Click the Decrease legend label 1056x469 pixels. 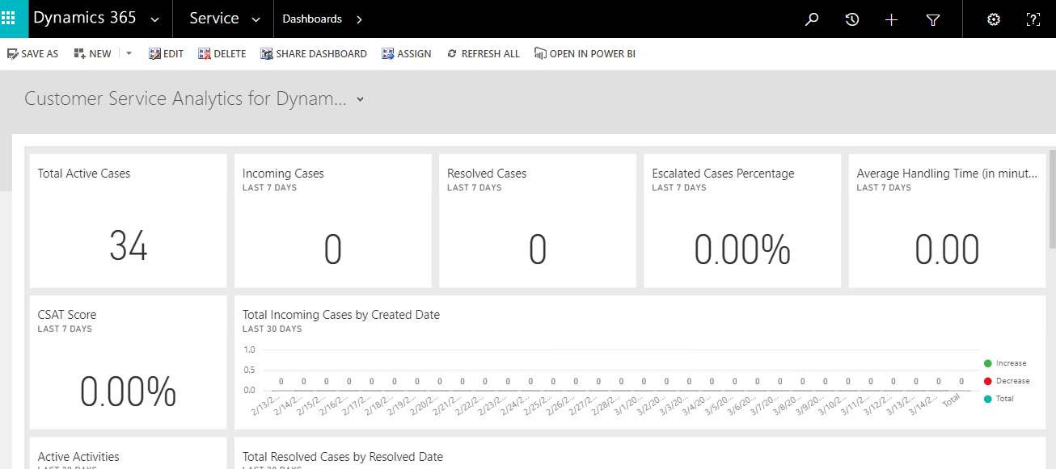(1013, 381)
